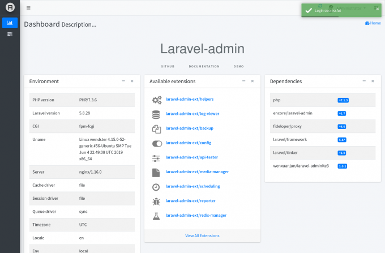
Task: Toggle the hamburger sidebar menu
Action: point(28,8)
